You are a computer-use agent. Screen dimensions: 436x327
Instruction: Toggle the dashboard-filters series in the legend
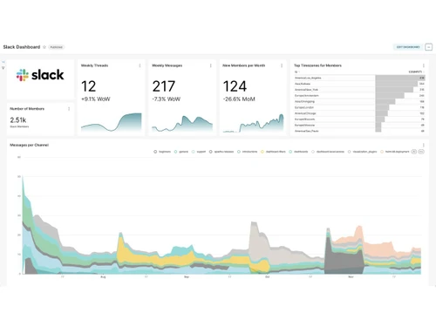tap(273, 152)
